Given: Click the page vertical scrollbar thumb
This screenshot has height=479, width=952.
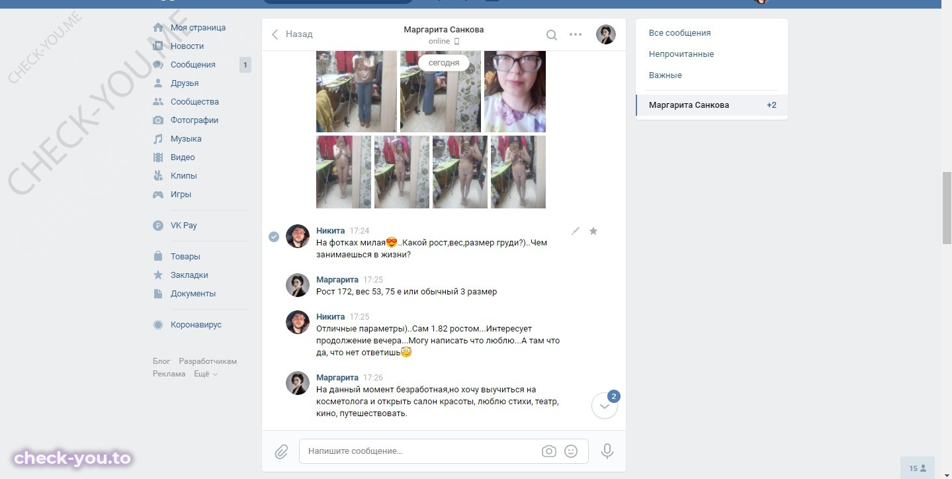Looking at the screenshot, I should pyautogui.click(x=947, y=208).
